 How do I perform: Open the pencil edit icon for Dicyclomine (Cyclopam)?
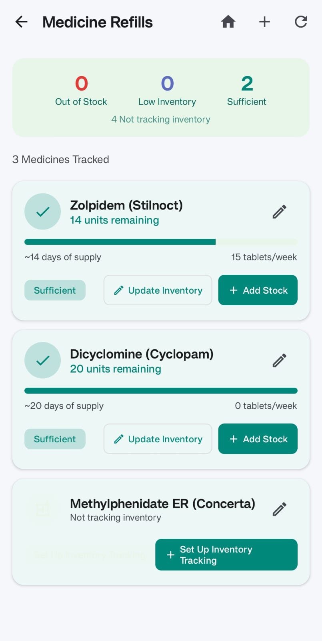point(279,360)
